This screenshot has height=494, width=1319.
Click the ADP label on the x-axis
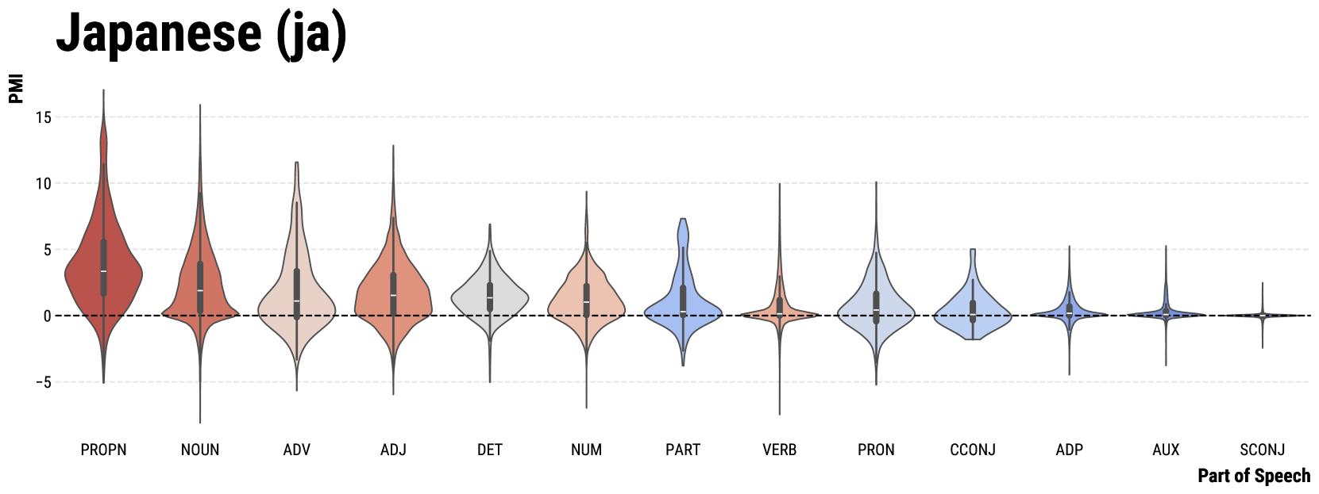pos(1069,450)
